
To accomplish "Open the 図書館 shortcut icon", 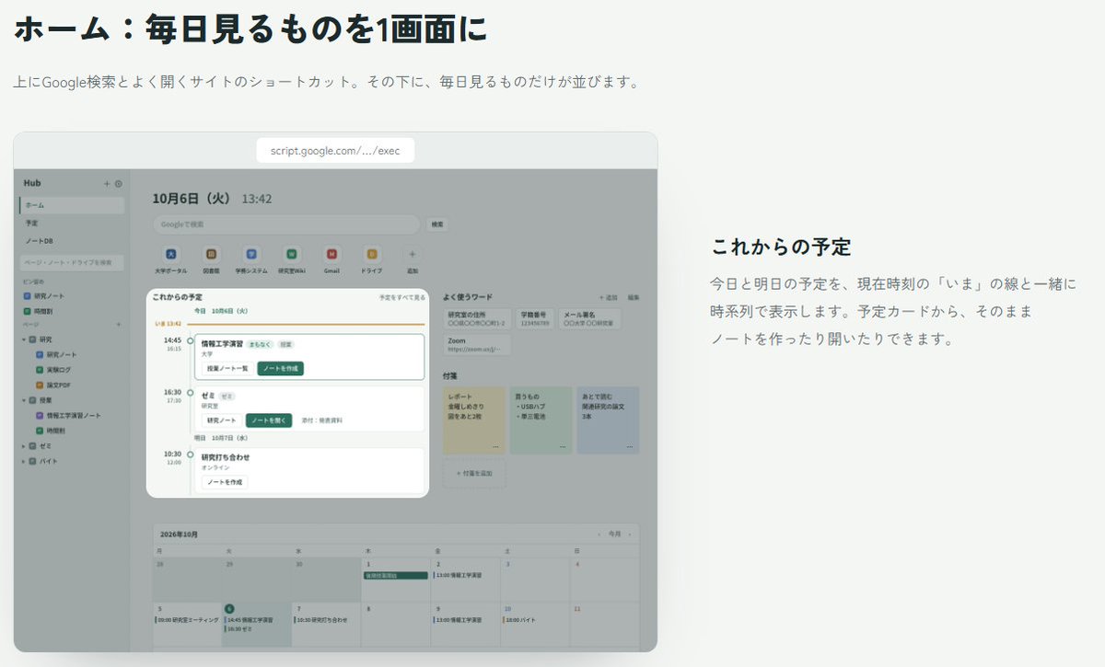I will click(x=211, y=254).
